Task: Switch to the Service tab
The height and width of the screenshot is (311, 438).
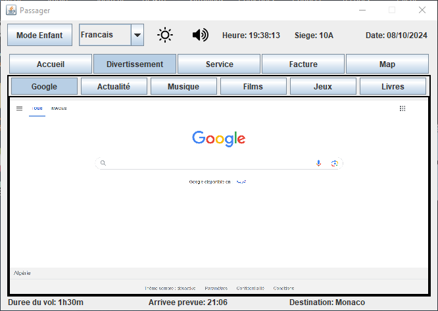Action: [x=219, y=64]
